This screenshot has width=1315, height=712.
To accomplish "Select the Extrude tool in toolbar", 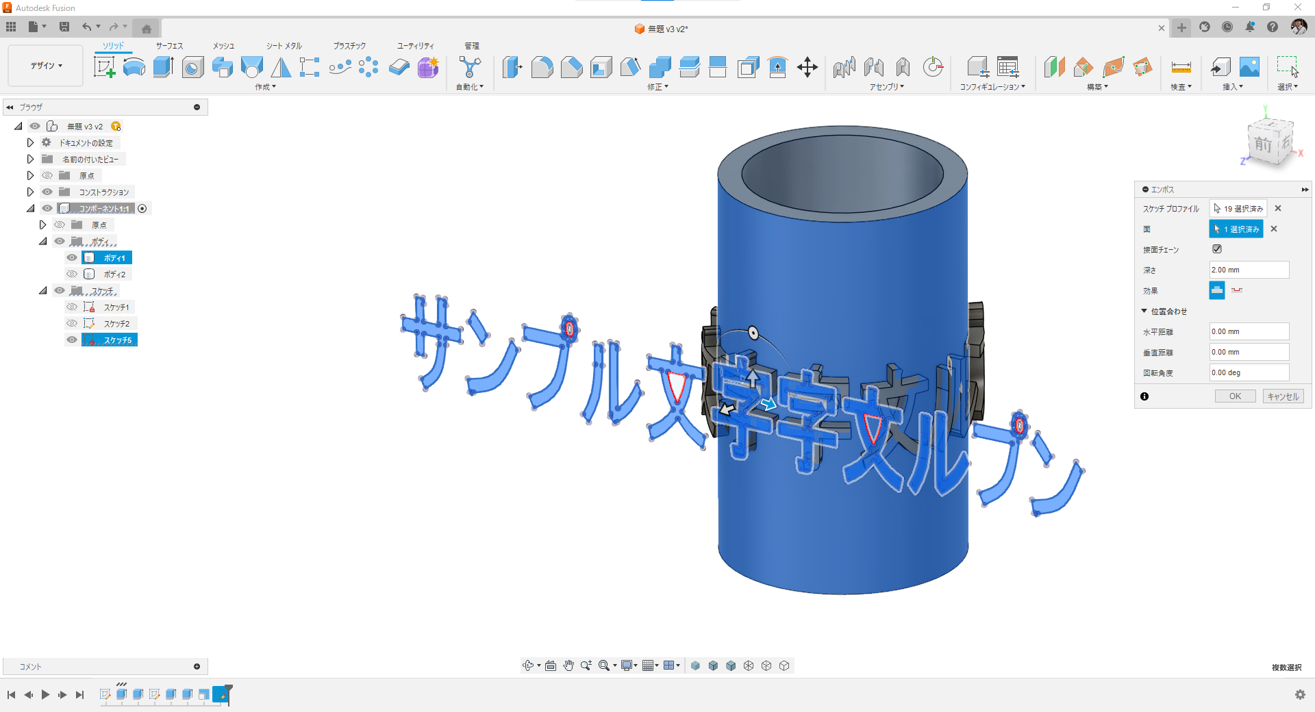I will click(x=163, y=67).
